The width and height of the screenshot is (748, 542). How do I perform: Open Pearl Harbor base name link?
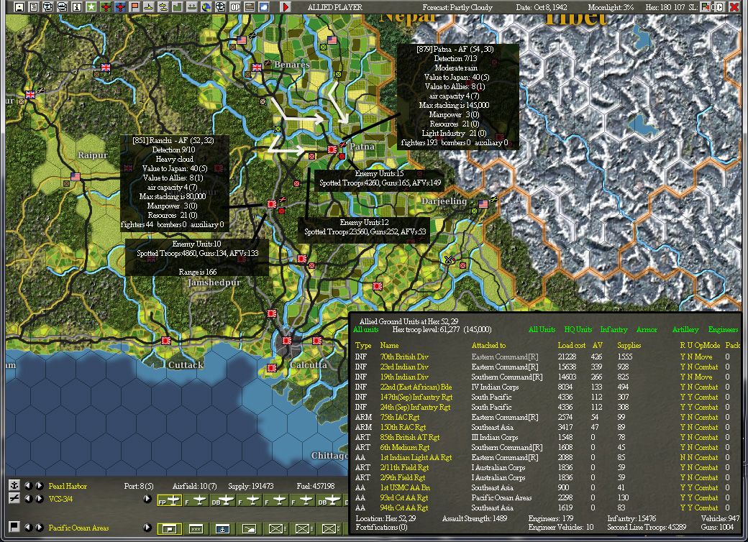(68, 486)
